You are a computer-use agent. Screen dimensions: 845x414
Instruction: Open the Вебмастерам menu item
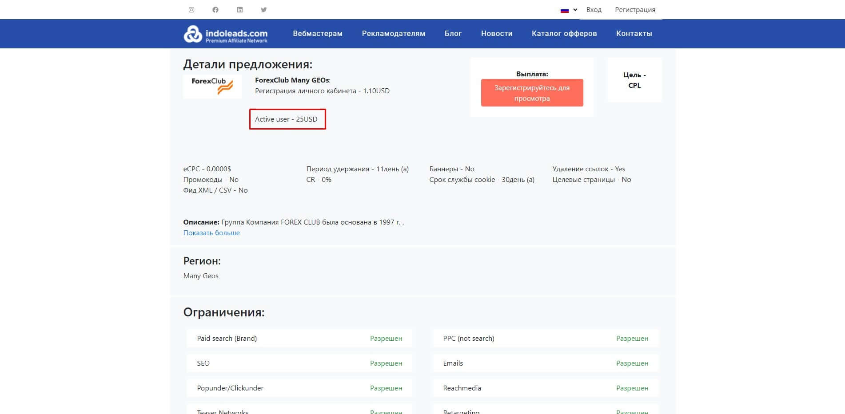pyautogui.click(x=318, y=34)
